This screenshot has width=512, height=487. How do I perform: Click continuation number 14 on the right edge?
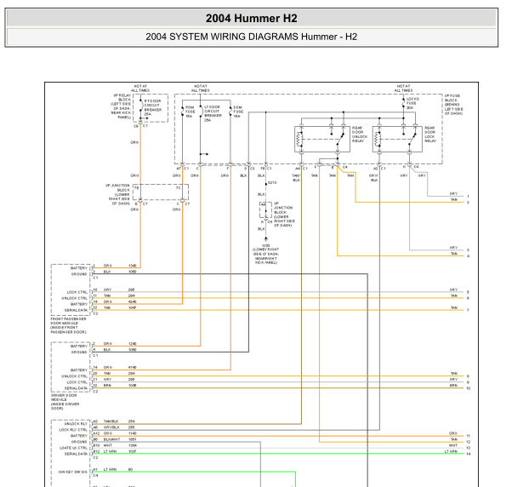(x=469, y=454)
